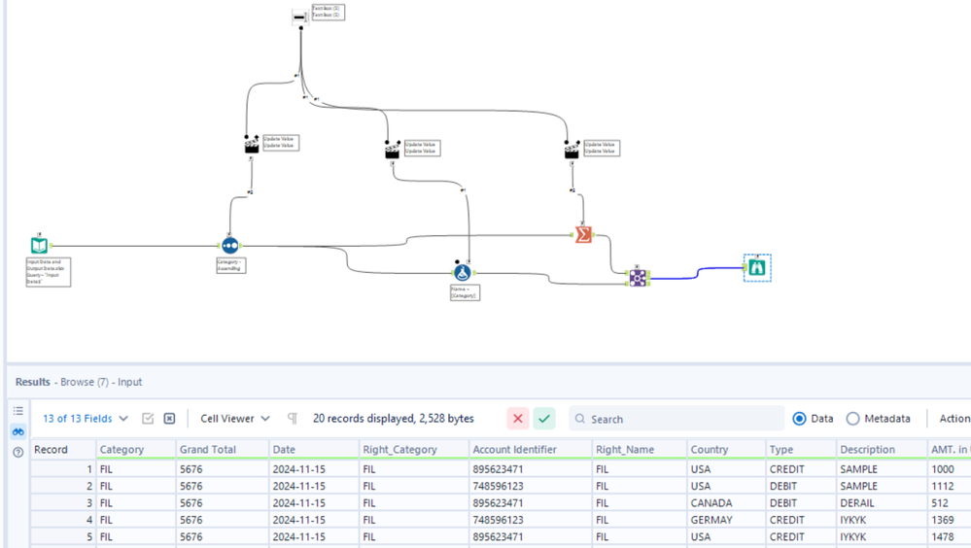Viewport: 971px width, 548px height.
Task: Click the Input Data tool annotation label
Action: [x=49, y=272]
